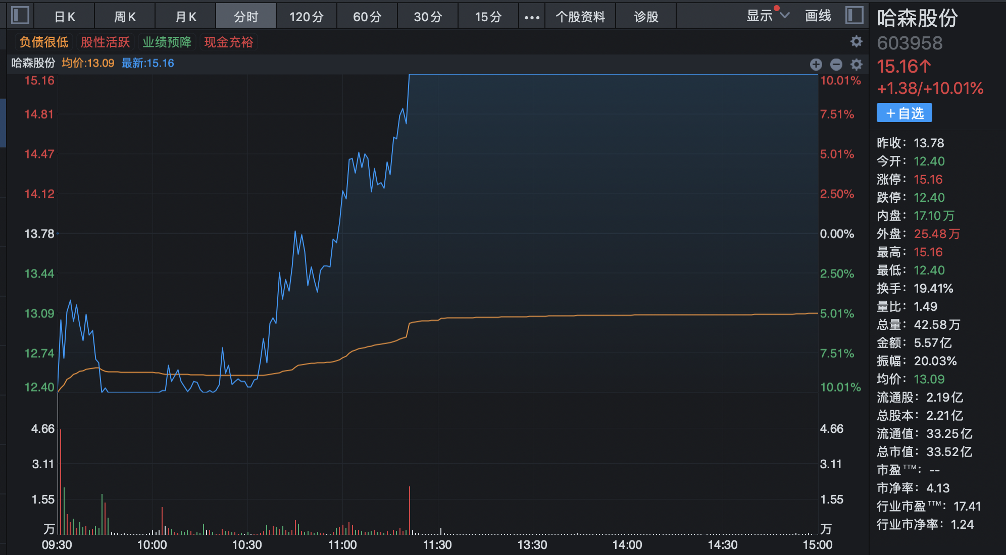1006x555 pixels.
Task: Open more time periods ellipsis
Action: (x=532, y=17)
